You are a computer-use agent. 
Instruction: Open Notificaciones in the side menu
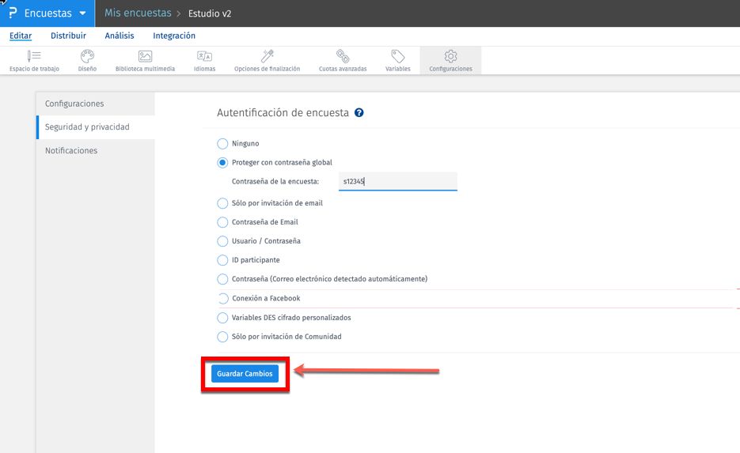71,151
